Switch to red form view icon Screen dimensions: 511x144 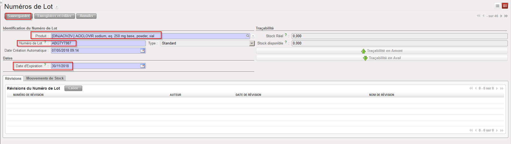505,6
